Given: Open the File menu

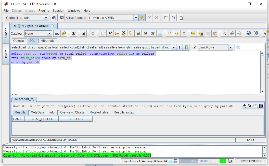Looking at the screenshot, I should point(6,11).
